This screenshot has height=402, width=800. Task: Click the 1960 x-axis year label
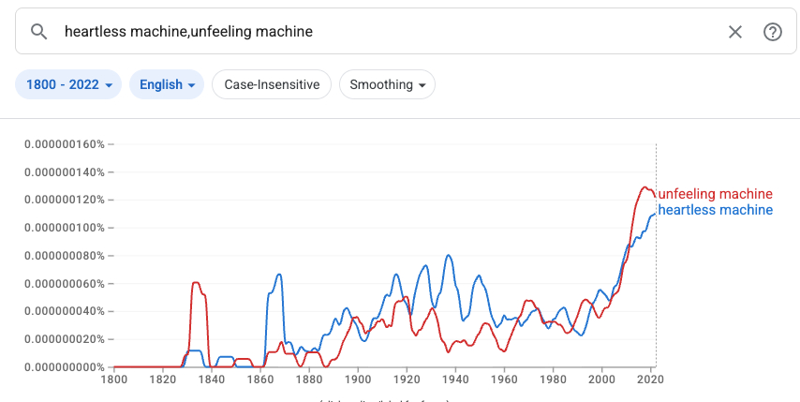pos(504,379)
